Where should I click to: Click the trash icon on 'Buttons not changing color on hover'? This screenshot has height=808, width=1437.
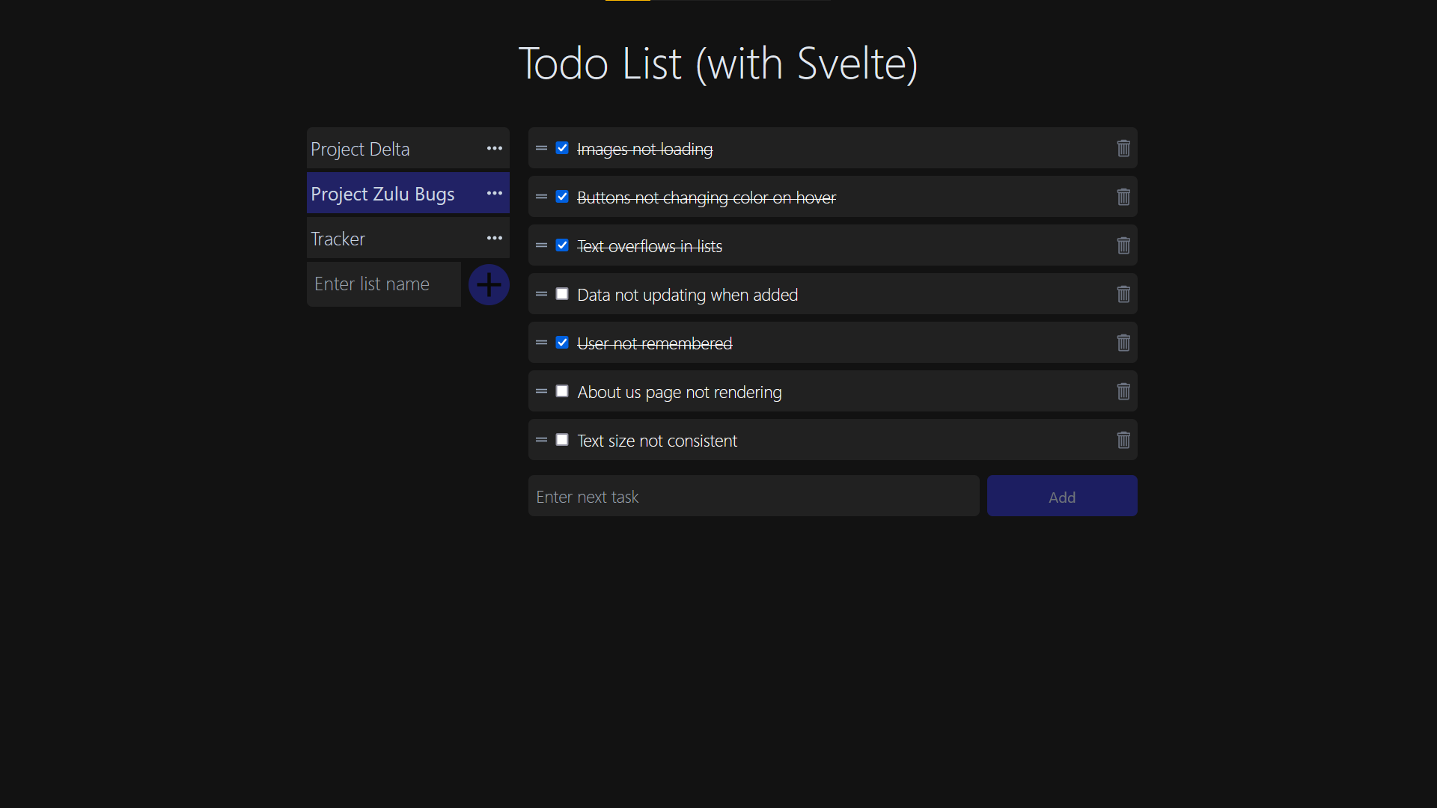[x=1123, y=198]
